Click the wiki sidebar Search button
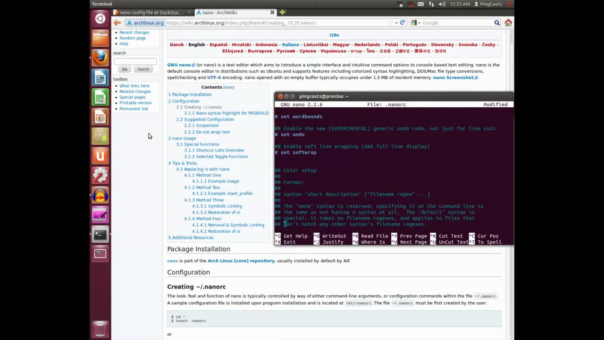The image size is (604, 340). [143, 69]
